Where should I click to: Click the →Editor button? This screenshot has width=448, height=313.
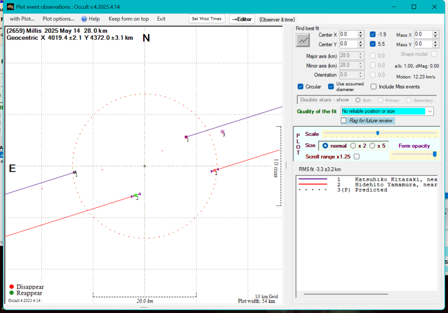[x=242, y=19]
